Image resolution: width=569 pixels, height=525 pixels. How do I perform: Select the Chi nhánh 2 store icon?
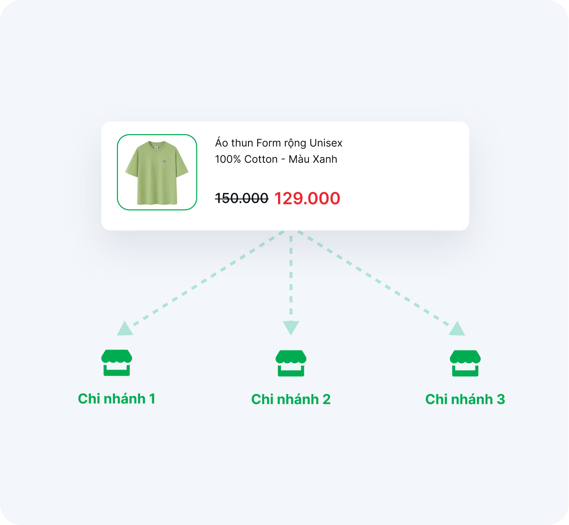point(291,363)
